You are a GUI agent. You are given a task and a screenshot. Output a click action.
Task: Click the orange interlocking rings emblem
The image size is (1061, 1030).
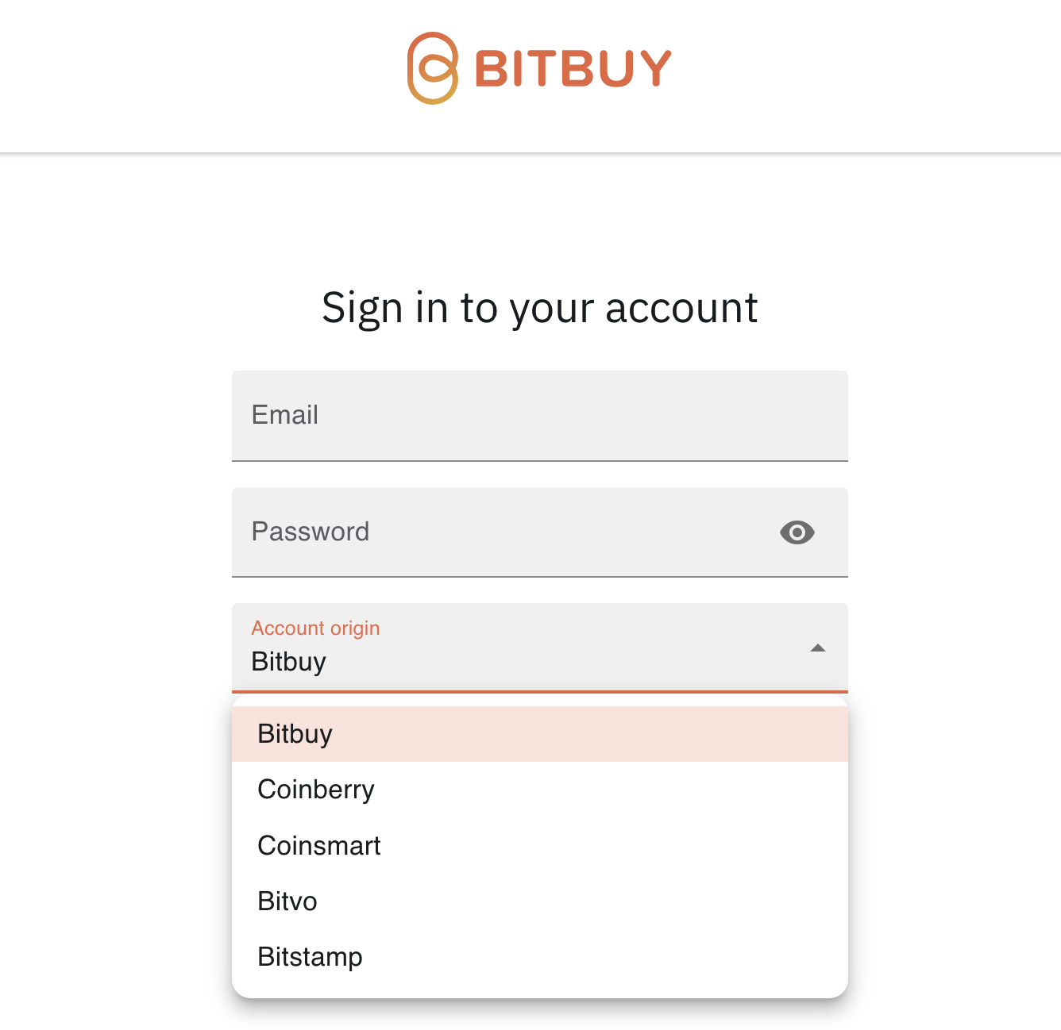tap(433, 68)
